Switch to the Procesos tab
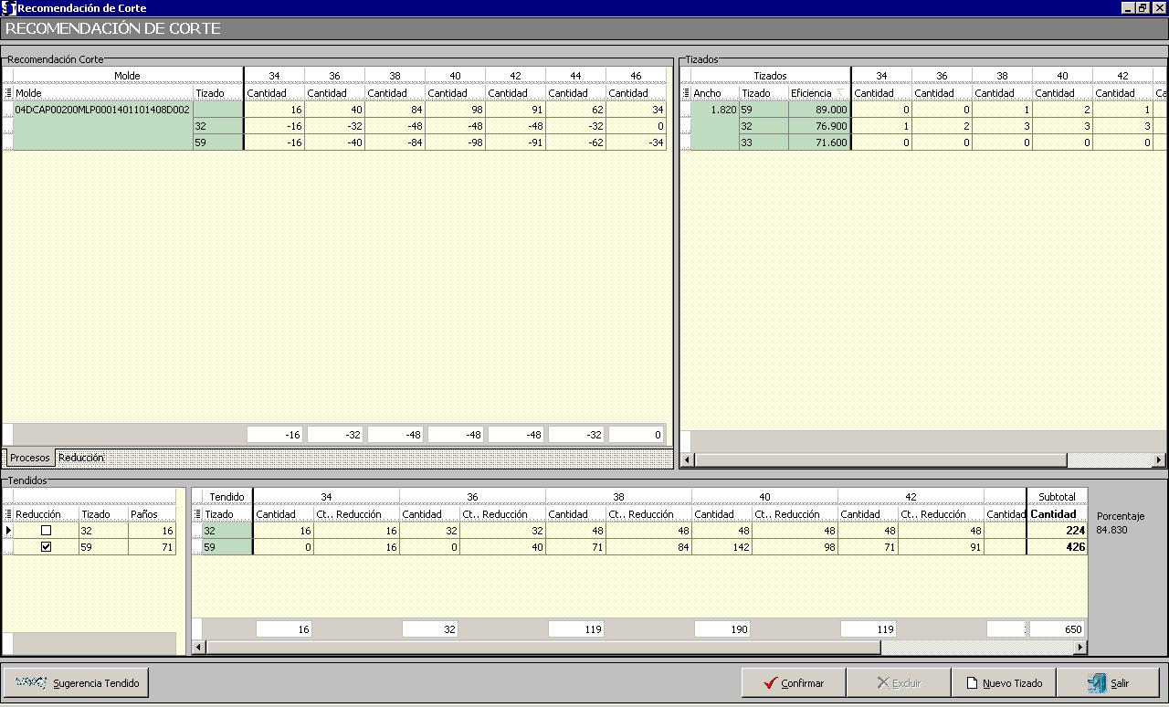1169x707 pixels. coord(29,458)
